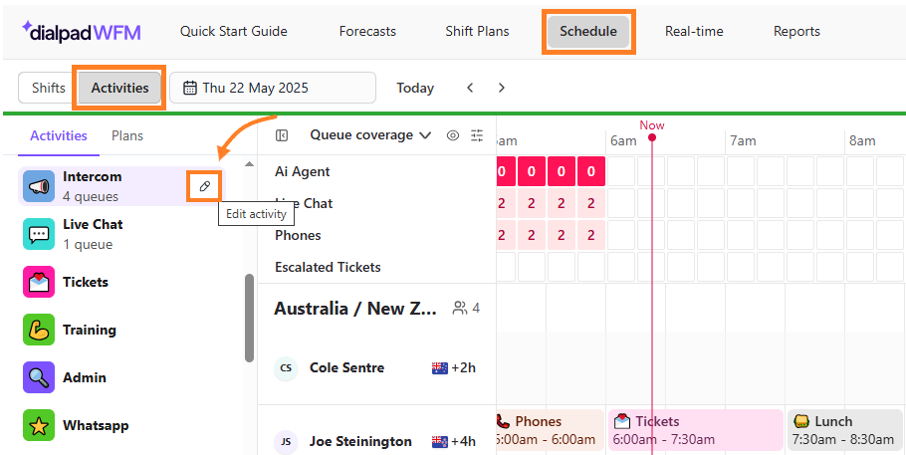Click the Dialpad WFM logo
Screen dimensions: 906x455
coord(82,31)
